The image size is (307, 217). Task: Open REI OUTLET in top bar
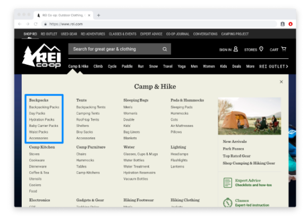[49, 34]
